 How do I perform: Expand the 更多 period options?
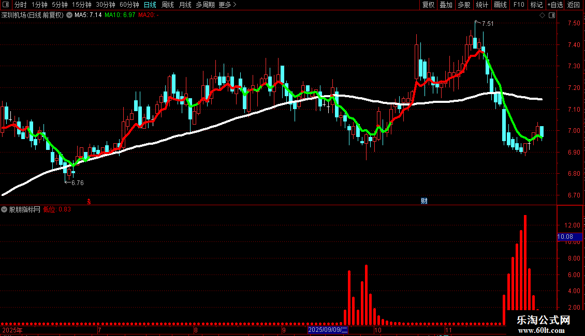(227, 5)
